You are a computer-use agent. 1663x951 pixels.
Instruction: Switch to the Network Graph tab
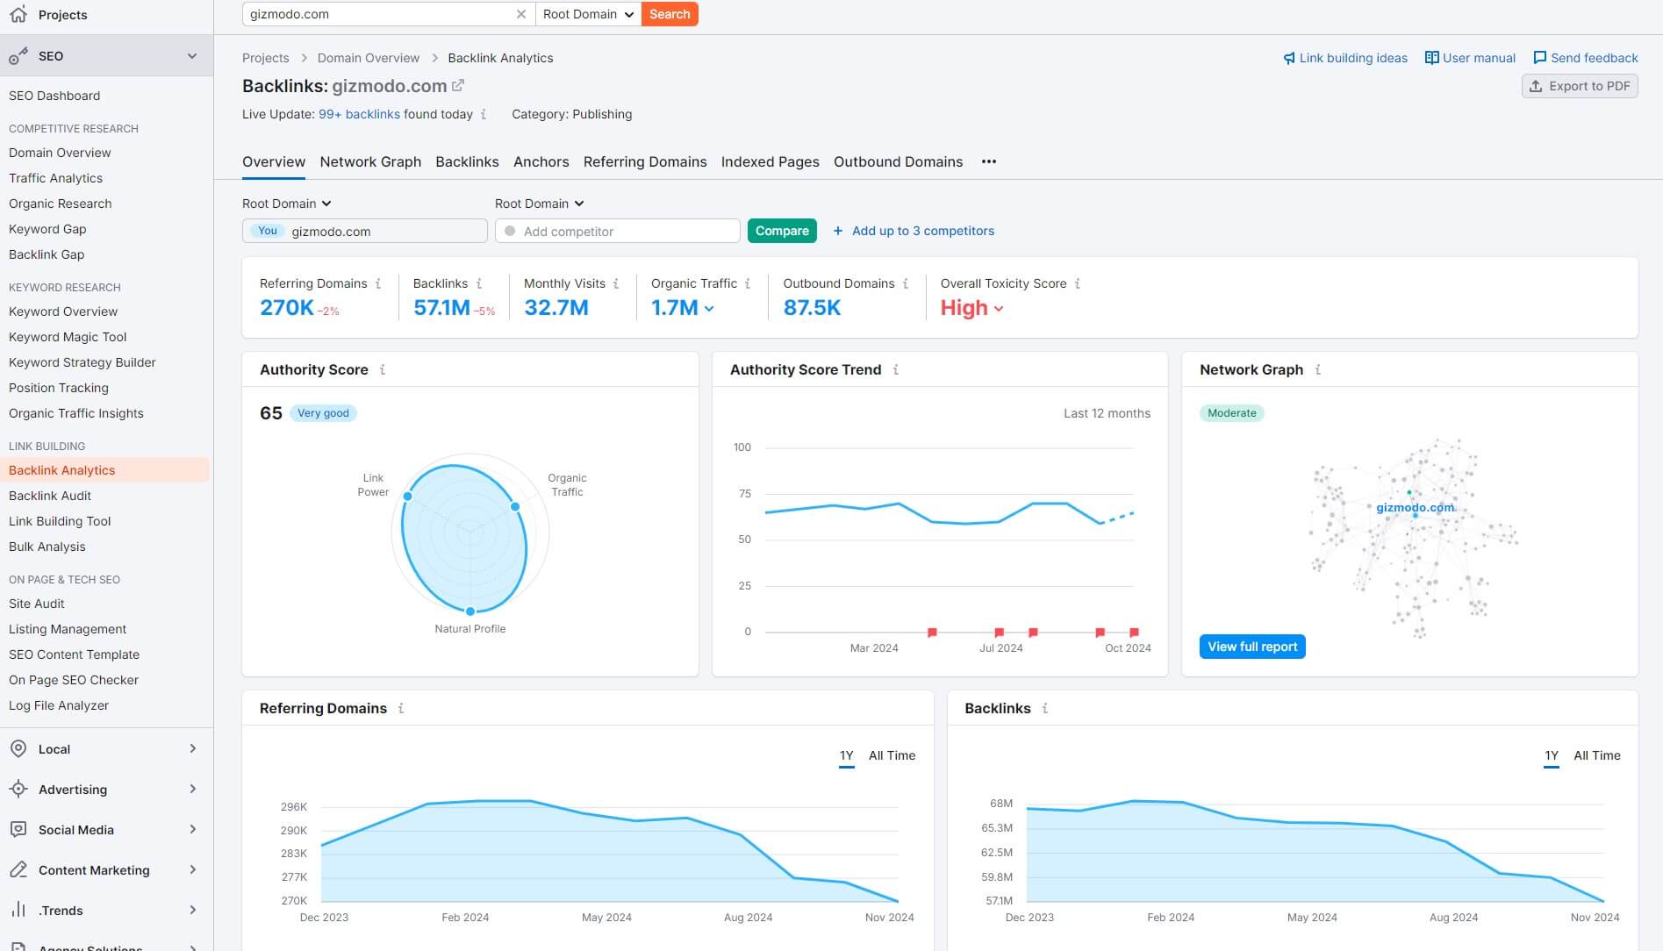pos(370,161)
